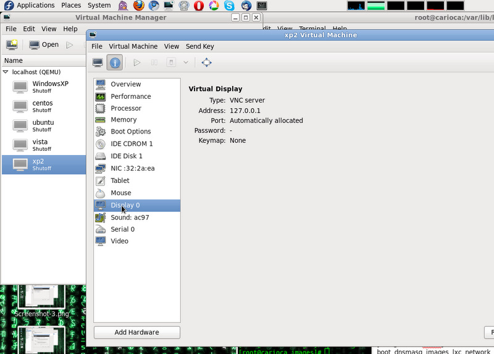Open the Opera browser panel icon
Screen dimensions: 494x354
[x=199, y=6]
